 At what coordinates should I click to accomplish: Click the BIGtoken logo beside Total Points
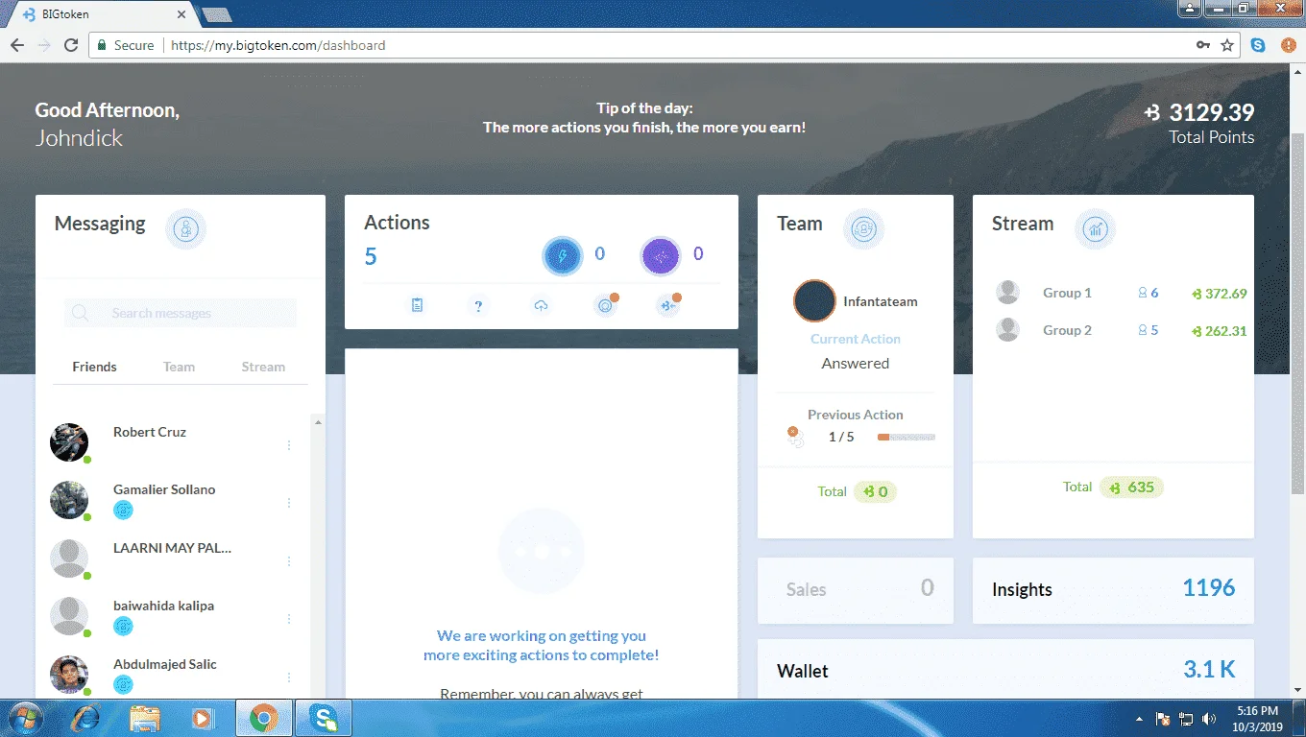pos(1152,113)
